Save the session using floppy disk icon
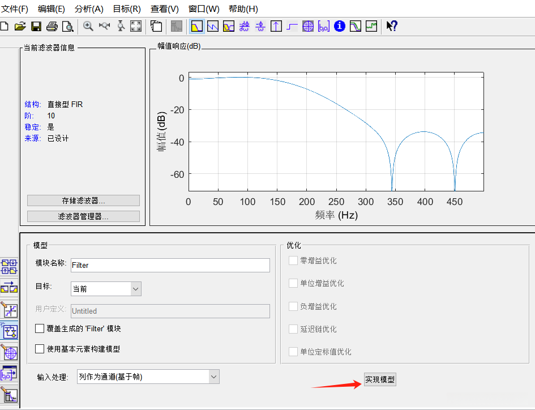 (36, 26)
